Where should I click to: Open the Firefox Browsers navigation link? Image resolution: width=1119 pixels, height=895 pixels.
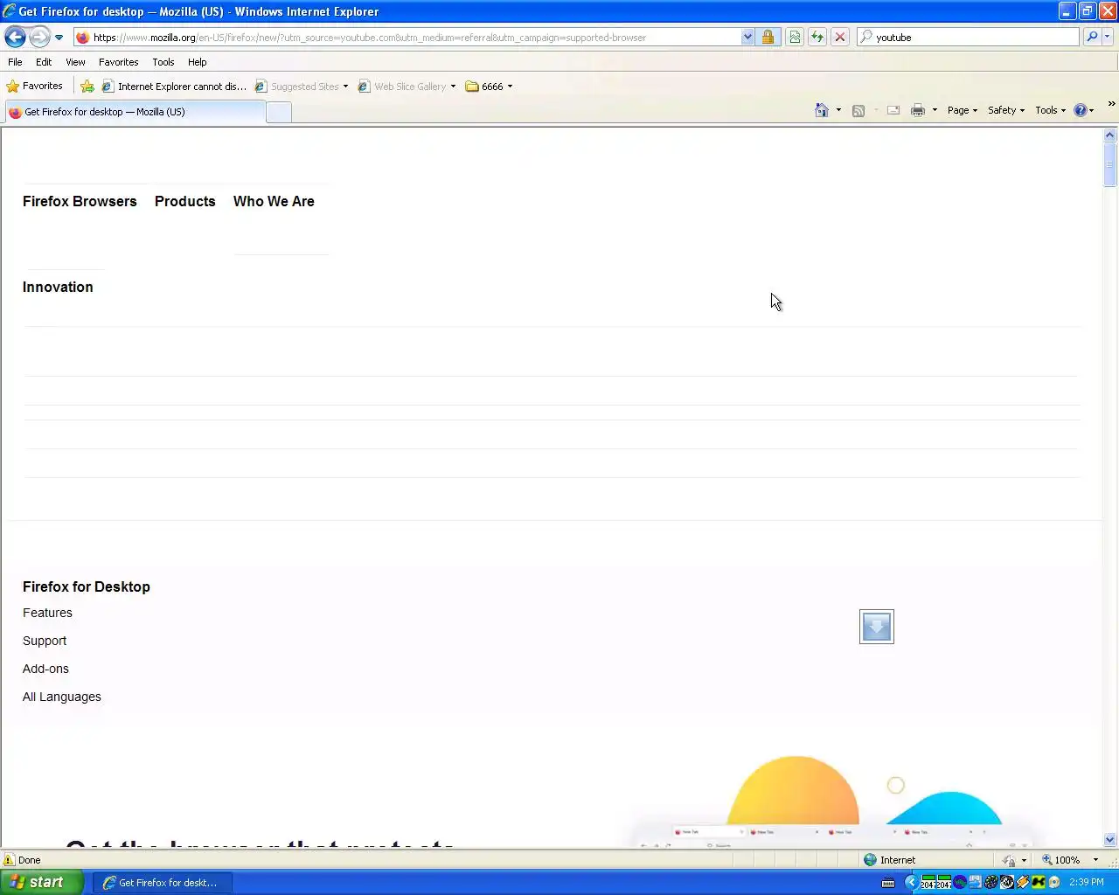(x=80, y=201)
